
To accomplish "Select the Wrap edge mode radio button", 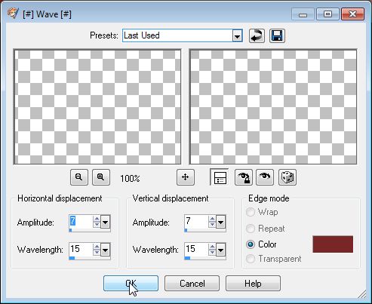I will pos(251,212).
